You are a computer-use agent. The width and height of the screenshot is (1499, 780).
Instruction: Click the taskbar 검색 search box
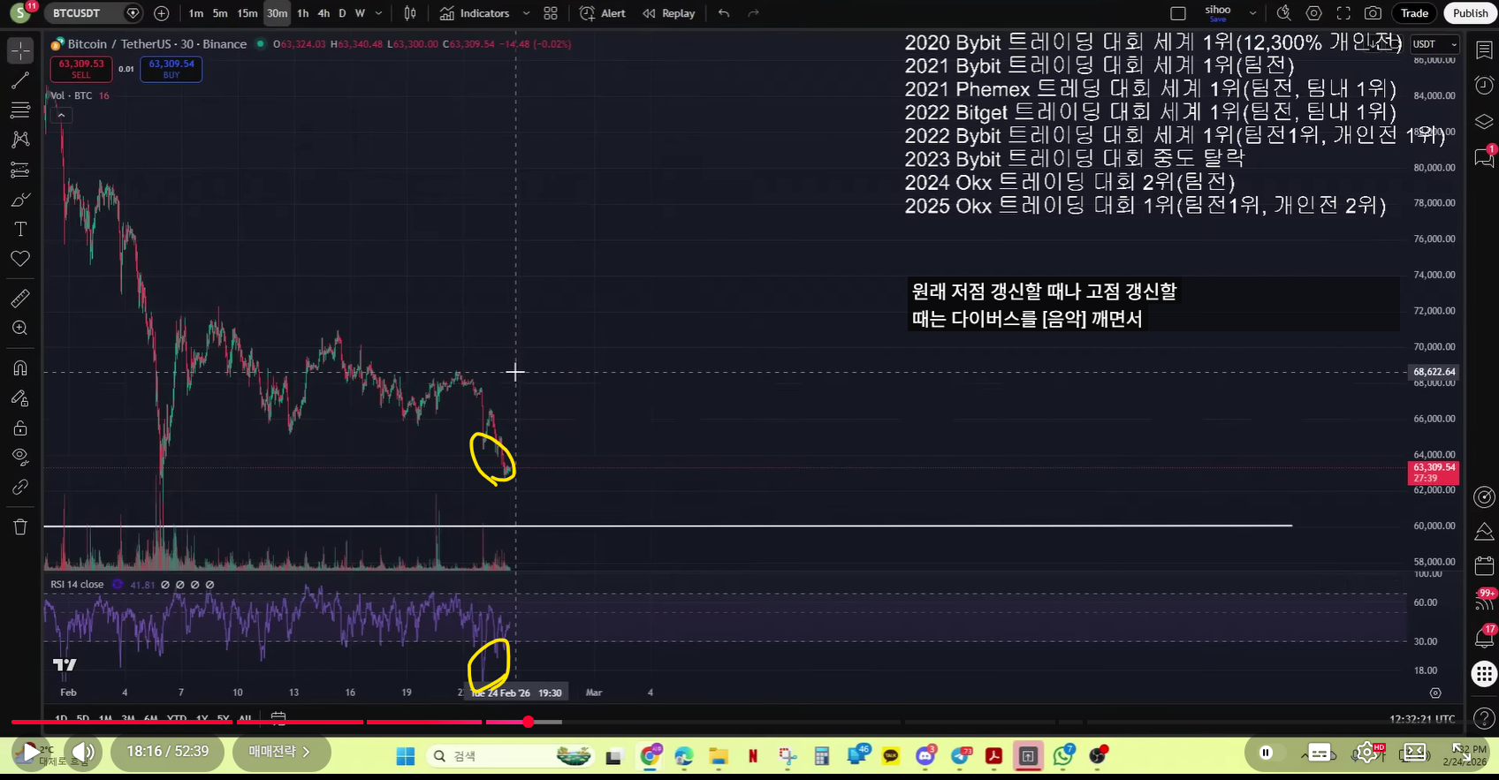point(509,756)
